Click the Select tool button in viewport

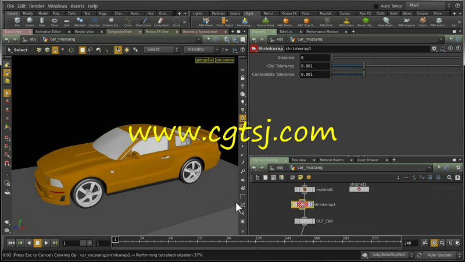[18, 50]
